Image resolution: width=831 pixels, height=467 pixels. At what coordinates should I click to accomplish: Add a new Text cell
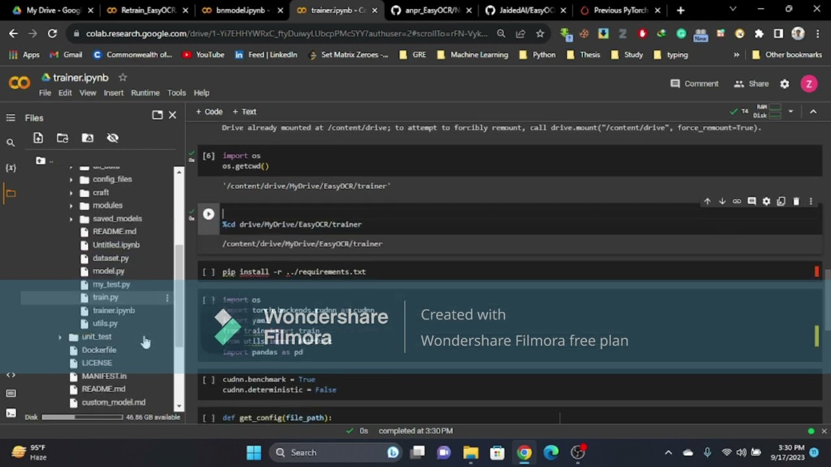pos(245,112)
